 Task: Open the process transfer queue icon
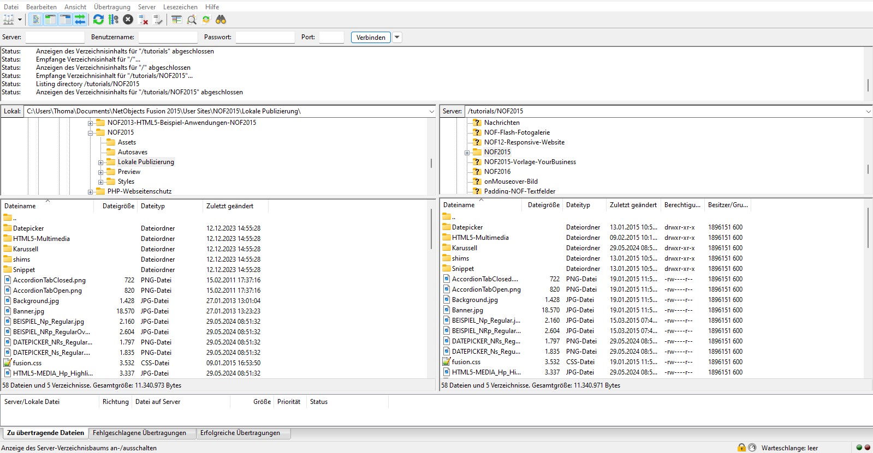click(113, 20)
